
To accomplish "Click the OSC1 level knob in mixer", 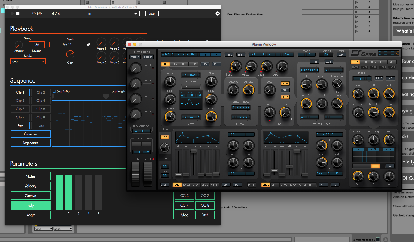I will 236,66.
